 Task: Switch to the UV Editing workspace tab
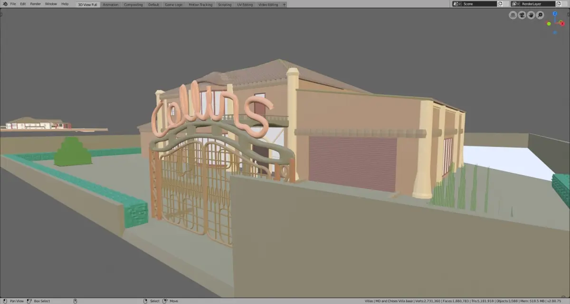(245, 4)
